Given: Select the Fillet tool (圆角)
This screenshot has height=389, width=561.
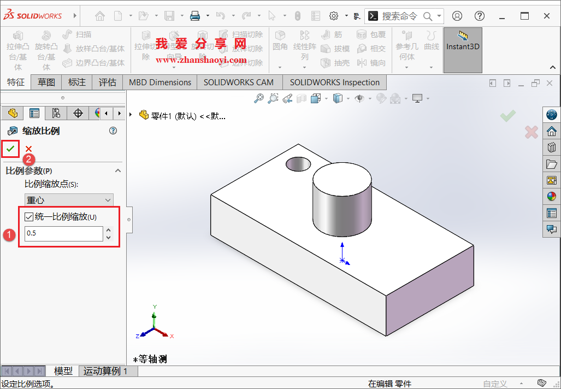Looking at the screenshot, I should point(280,40).
